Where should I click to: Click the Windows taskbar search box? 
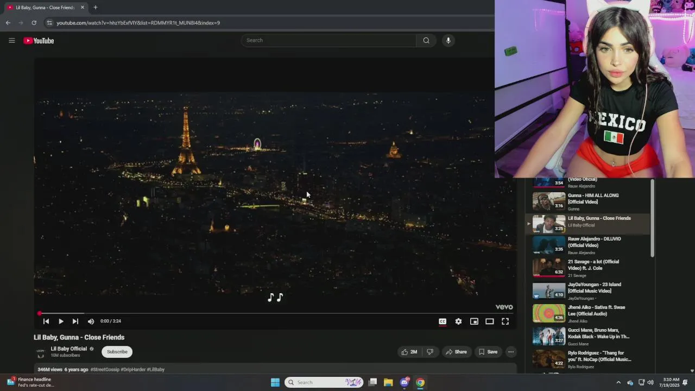pos(324,382)
